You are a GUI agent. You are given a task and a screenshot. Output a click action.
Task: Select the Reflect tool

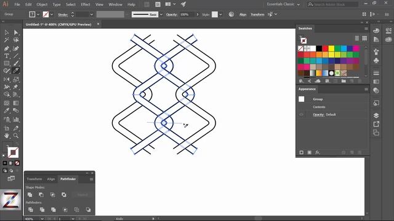(7, 79)
